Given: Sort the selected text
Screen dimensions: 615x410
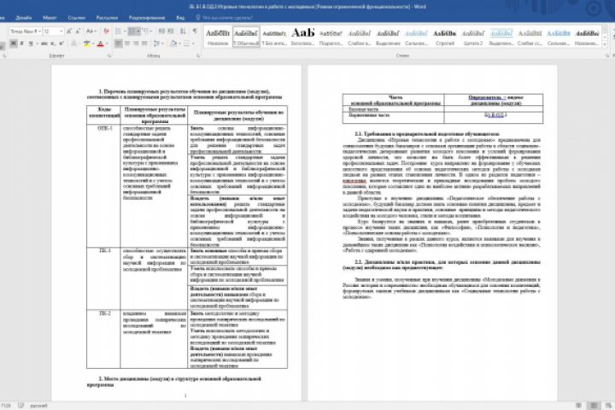Looking at the screenshot, I should pos(183,31).
